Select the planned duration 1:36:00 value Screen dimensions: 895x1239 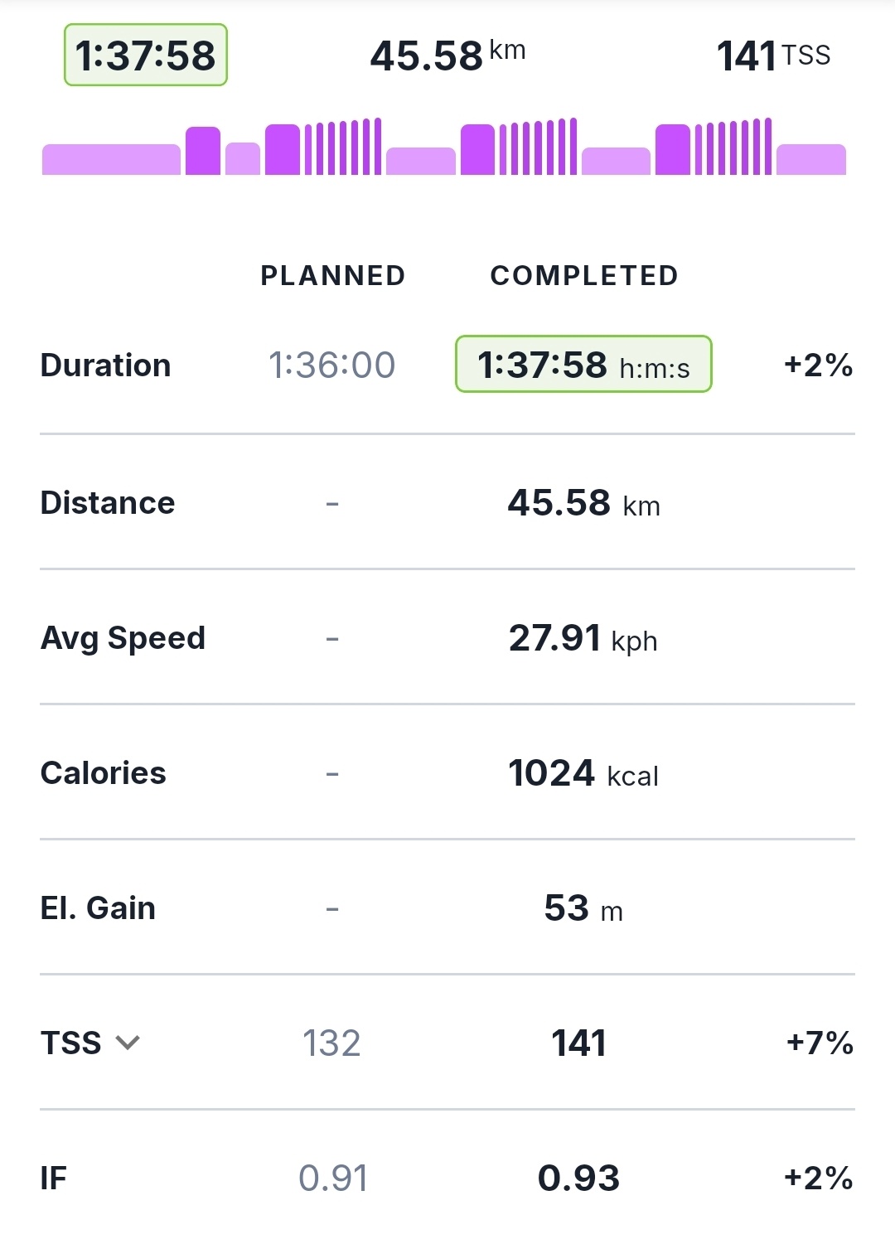331,365
